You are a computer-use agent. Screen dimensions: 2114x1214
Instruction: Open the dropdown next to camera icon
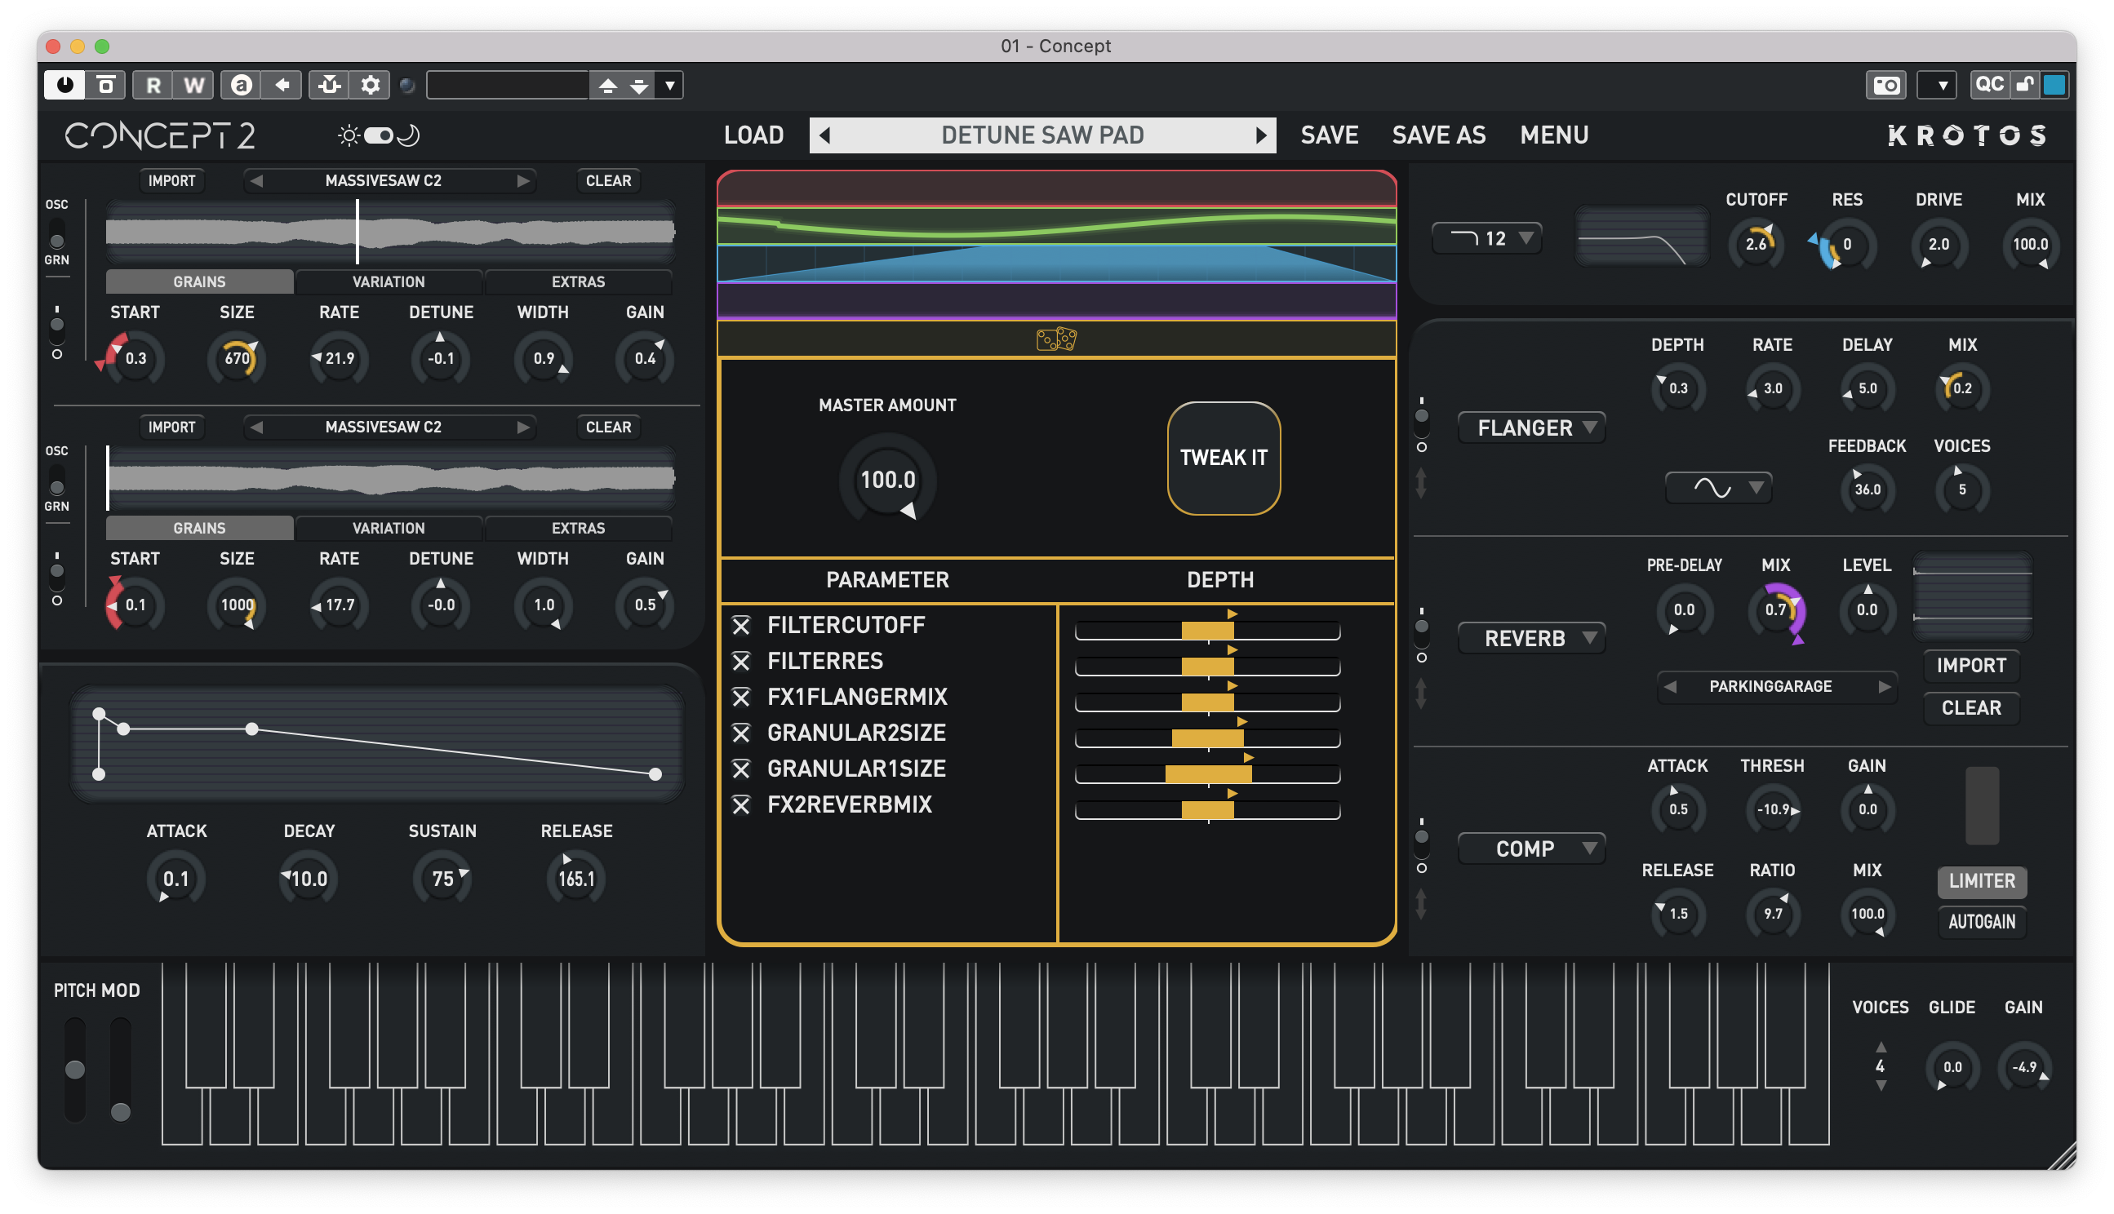1936,85
